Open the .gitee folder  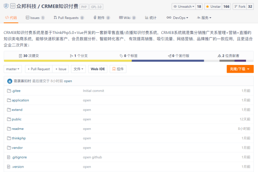[x=16, y=91]
